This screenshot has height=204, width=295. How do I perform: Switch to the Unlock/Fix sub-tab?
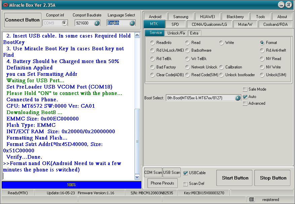coord(176,33)
